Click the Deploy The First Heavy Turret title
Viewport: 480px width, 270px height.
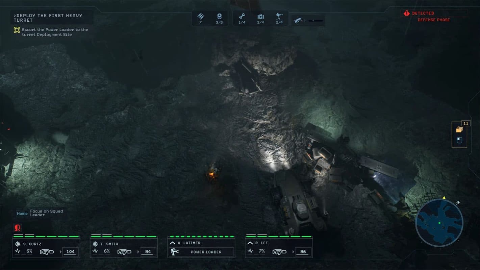[48, 18]
